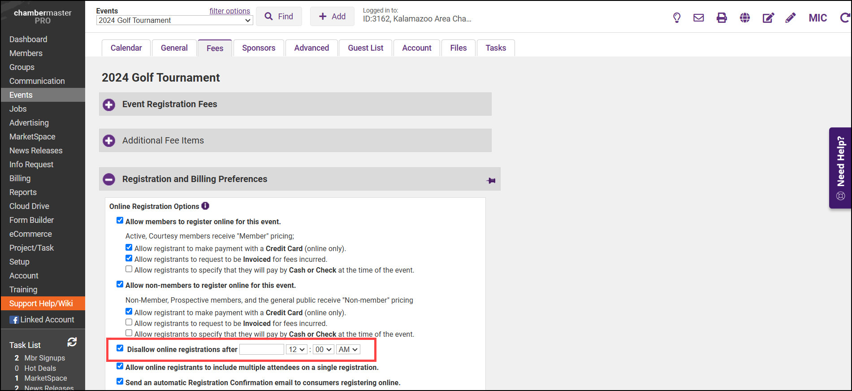This screenshot has height=391, width=852.
Task: Click the pencil edit icon
Action: pyautogui.click(x=791, y=18)
